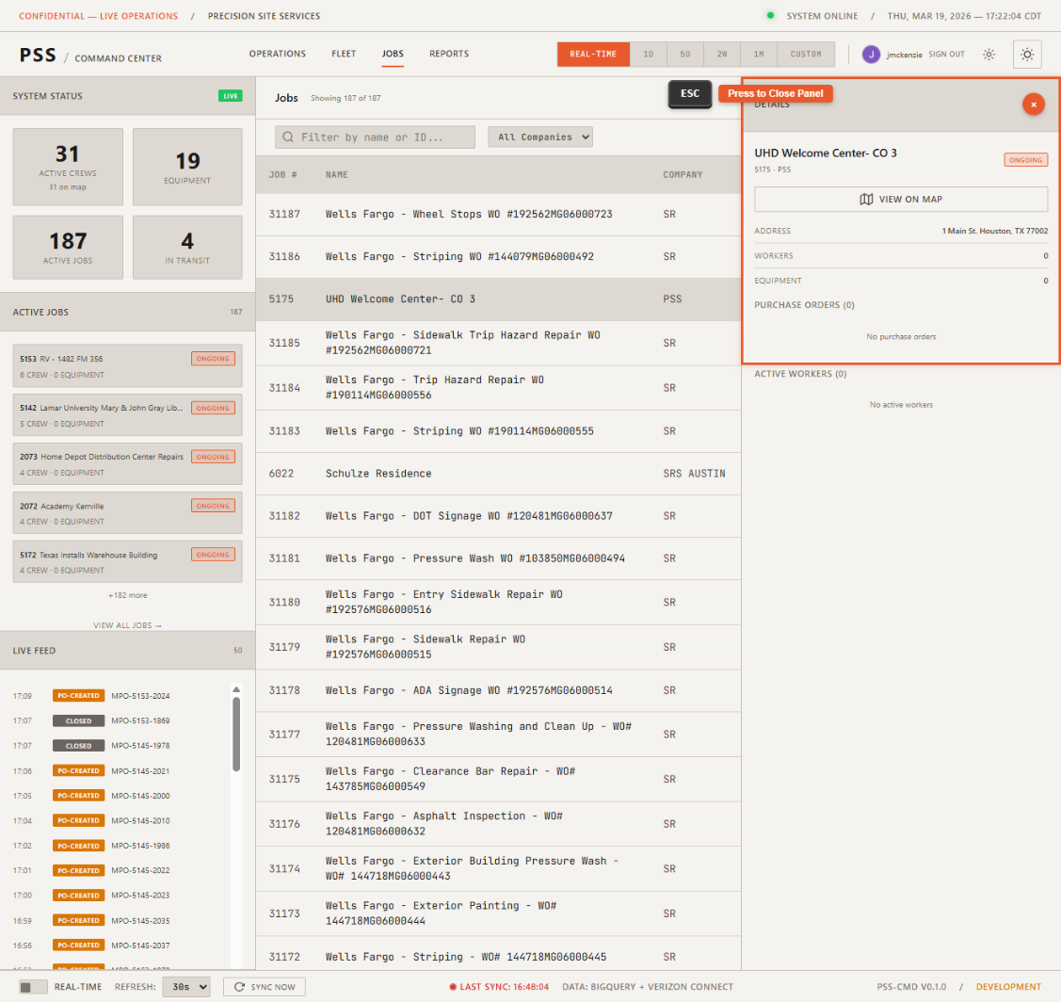Open the All Companies dropdown
The image size is (1061, 1002).
point(540,137)
